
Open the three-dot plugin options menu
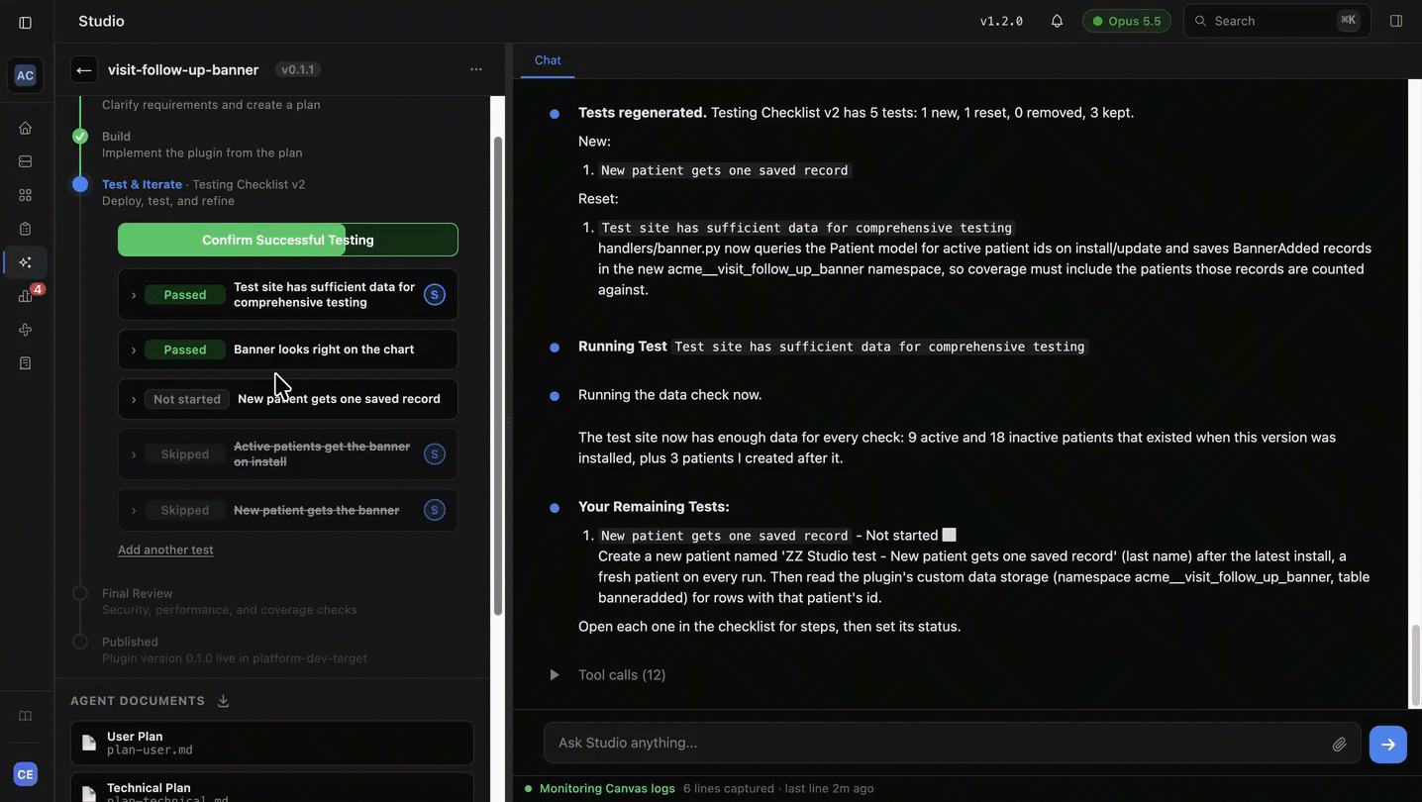(x=476, y=69)
